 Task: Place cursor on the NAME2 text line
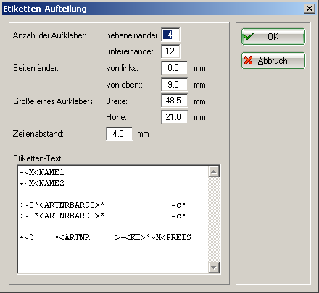pos(42,183)
